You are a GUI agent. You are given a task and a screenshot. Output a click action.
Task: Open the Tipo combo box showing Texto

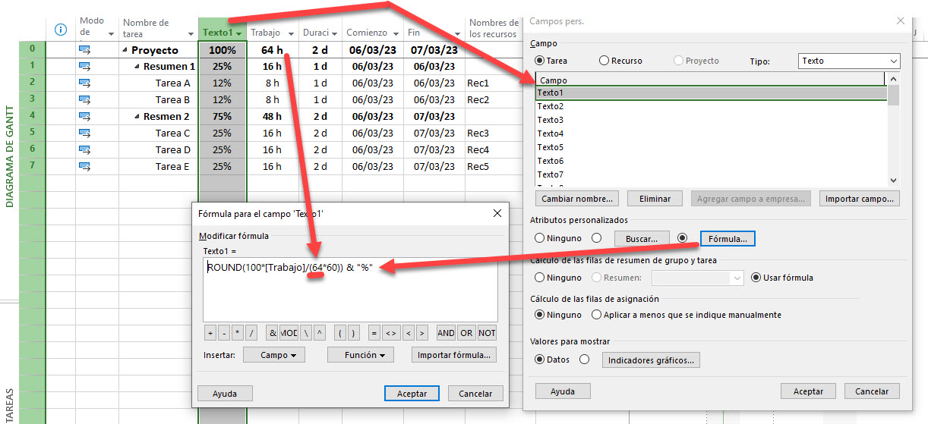848,61
